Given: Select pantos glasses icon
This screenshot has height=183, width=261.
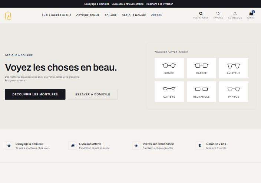Looking at the screenshot, I should pyautogui.click(x=234, y=89).
